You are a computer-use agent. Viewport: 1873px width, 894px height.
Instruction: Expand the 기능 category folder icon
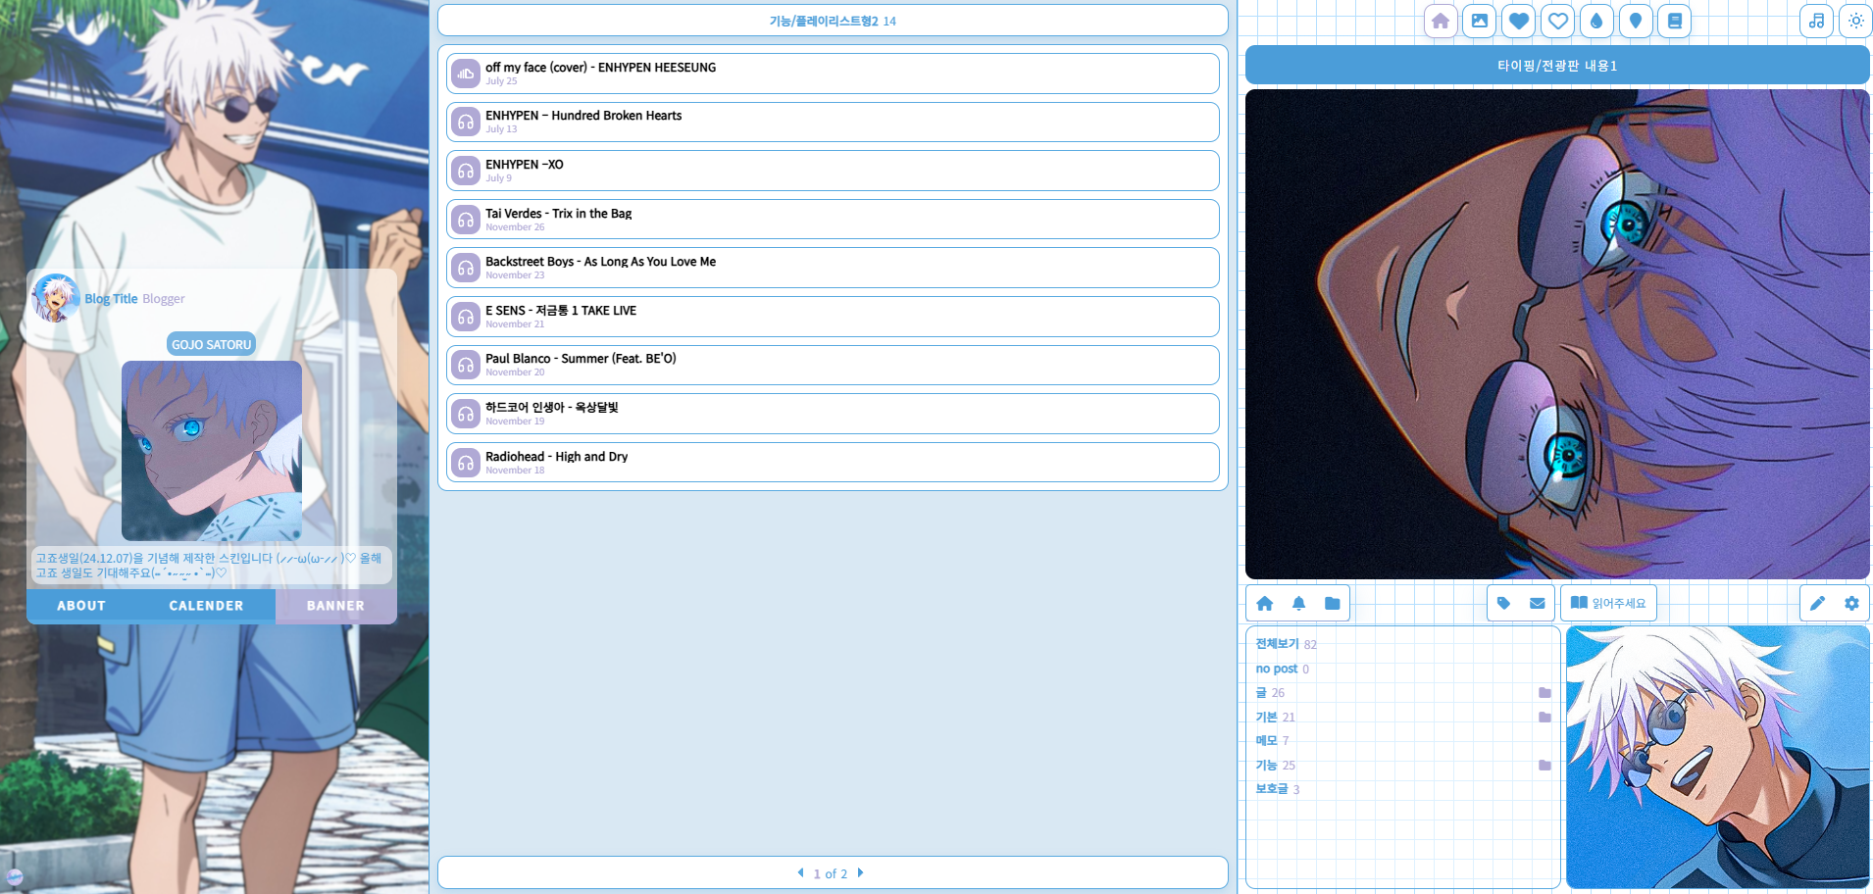(x=1544, y=766)
